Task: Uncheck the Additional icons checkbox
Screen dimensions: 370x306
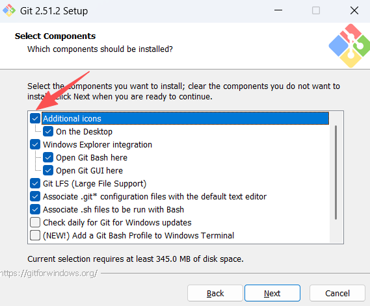Action: click(35, 118)
